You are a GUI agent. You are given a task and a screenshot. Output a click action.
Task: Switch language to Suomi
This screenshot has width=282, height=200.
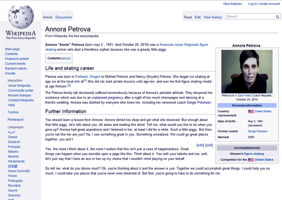click(13, 191)
